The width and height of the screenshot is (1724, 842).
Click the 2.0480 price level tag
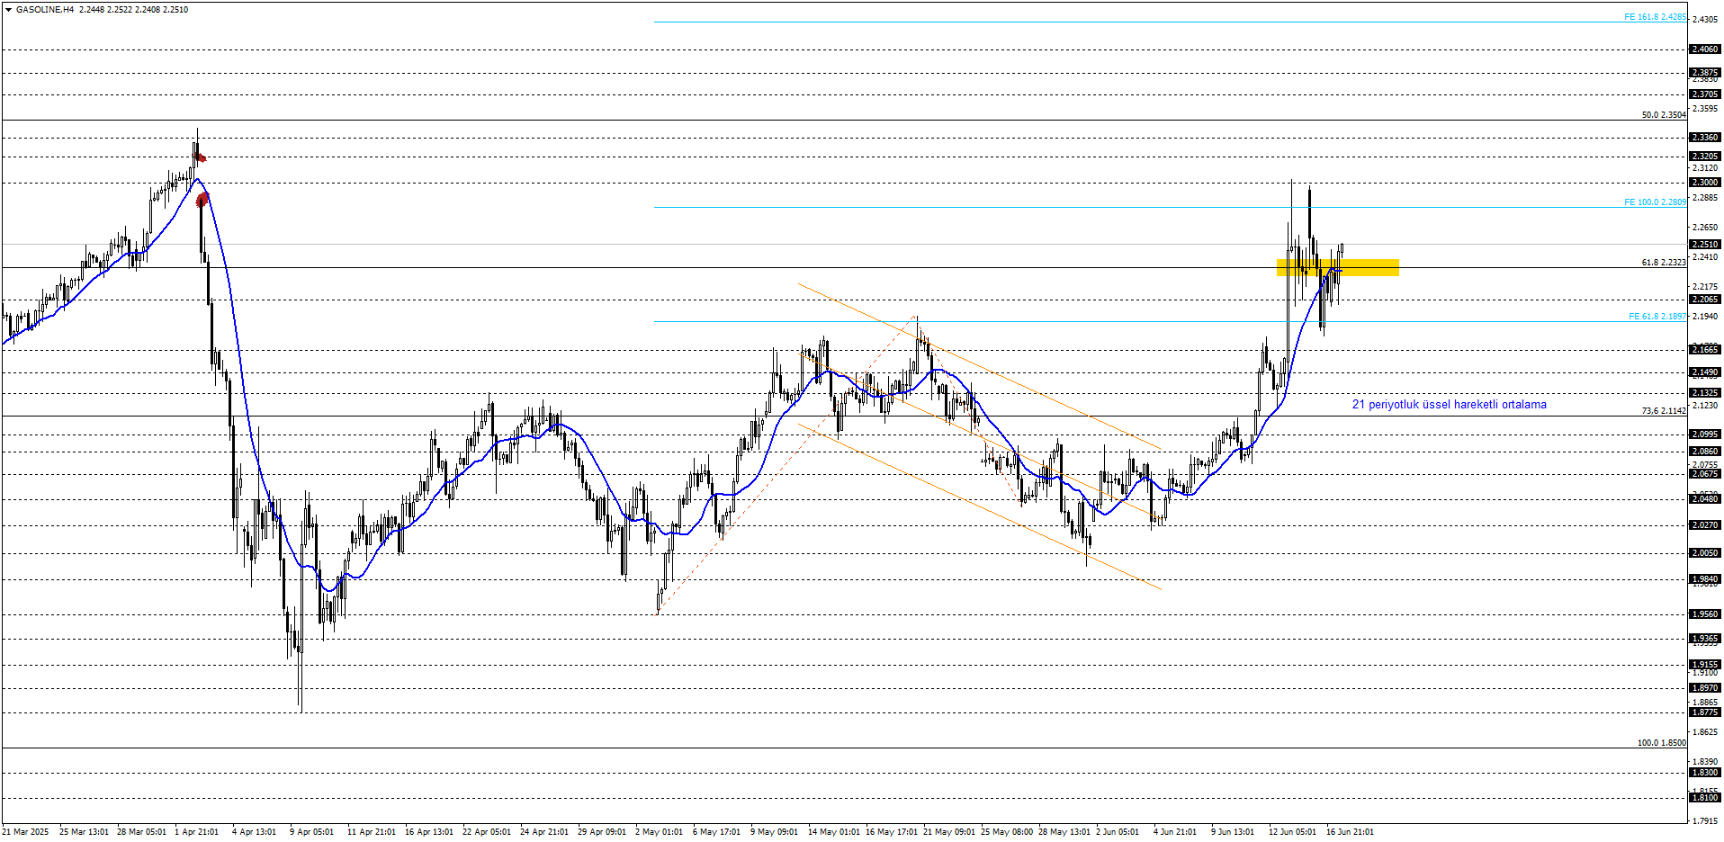click(x=1705, y=499)
